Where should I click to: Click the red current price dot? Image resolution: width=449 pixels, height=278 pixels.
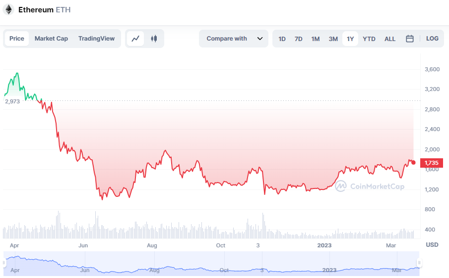pos(413,163)
